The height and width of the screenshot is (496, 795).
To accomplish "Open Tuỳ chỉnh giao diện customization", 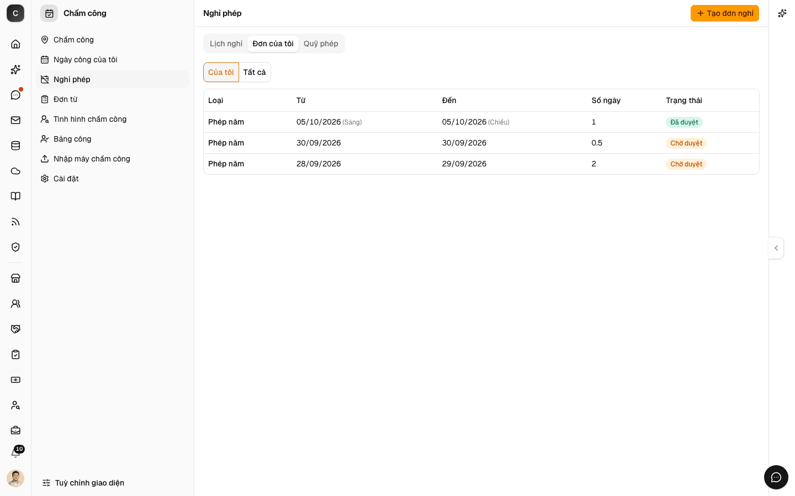I will [x=83, y=483].
